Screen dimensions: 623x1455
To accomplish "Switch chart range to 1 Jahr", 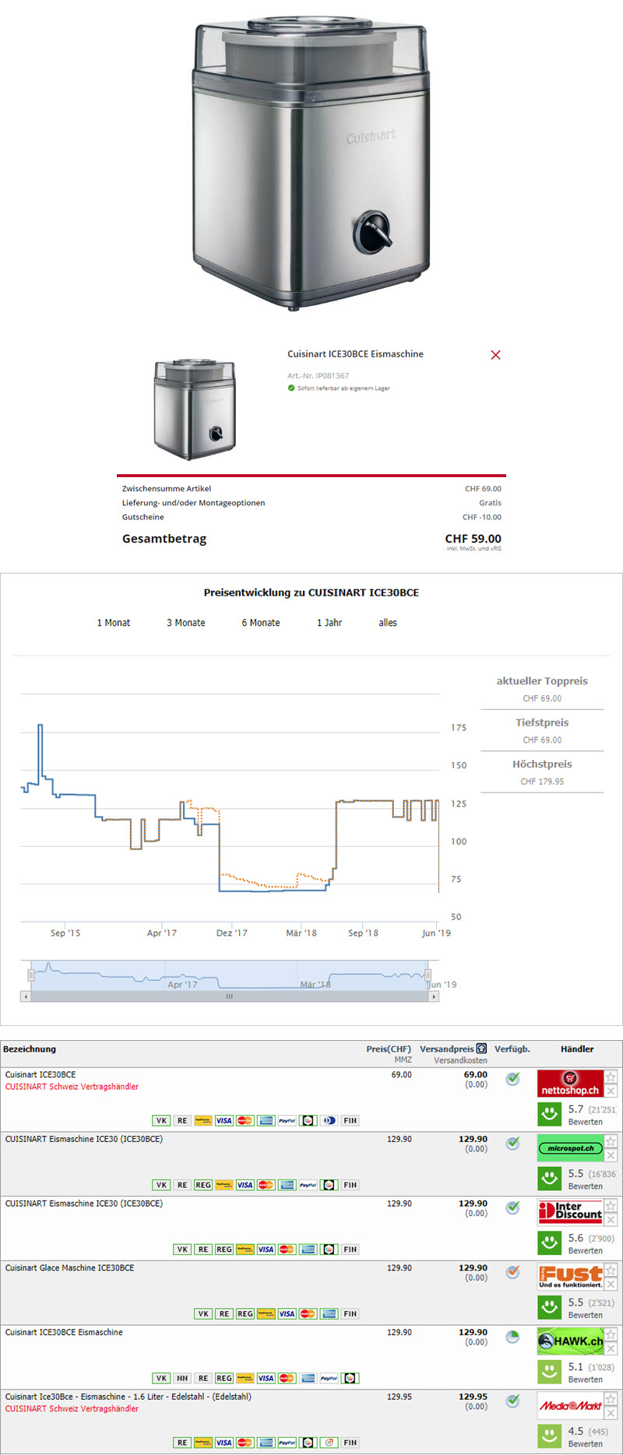I will tap(329, 623).
